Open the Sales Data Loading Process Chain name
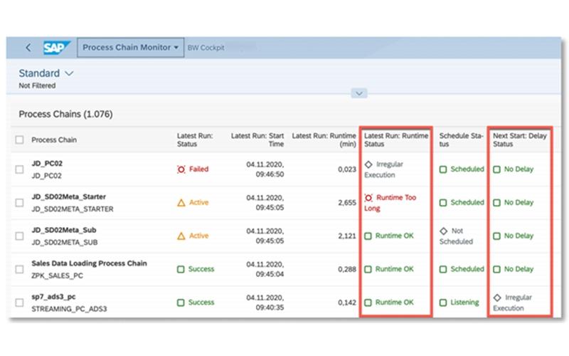This screenshot has height=356, width=569. point(90,263)
